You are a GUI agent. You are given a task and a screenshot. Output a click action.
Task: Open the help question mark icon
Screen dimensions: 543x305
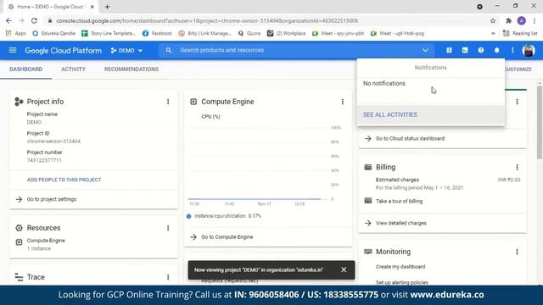pyautogui.click(x=481, y=51)
